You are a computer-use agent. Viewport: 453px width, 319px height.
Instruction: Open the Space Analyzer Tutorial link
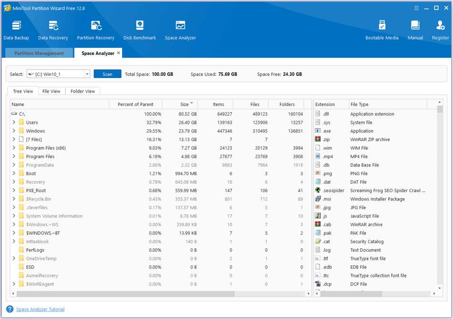[x=40, y=309]
